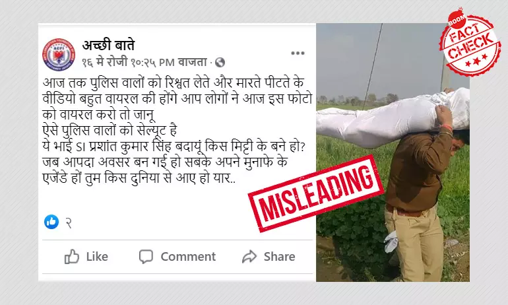508x305 pixels.
Task: Click the Share arrow icon
Action: [249, 256]
